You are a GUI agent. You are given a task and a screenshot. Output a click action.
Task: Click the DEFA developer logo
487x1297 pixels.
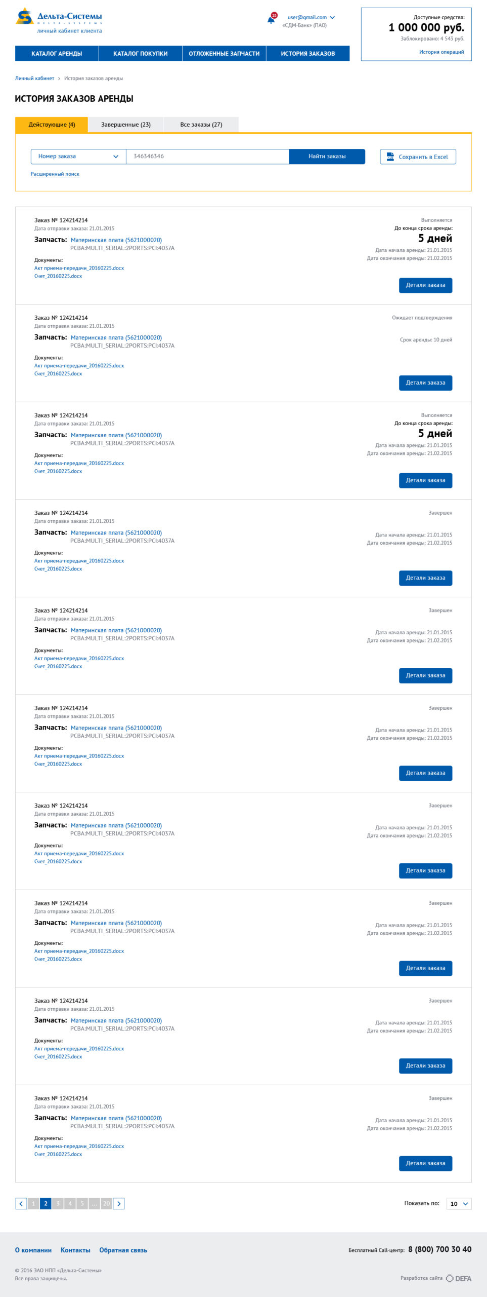[x=459, y=1278]
